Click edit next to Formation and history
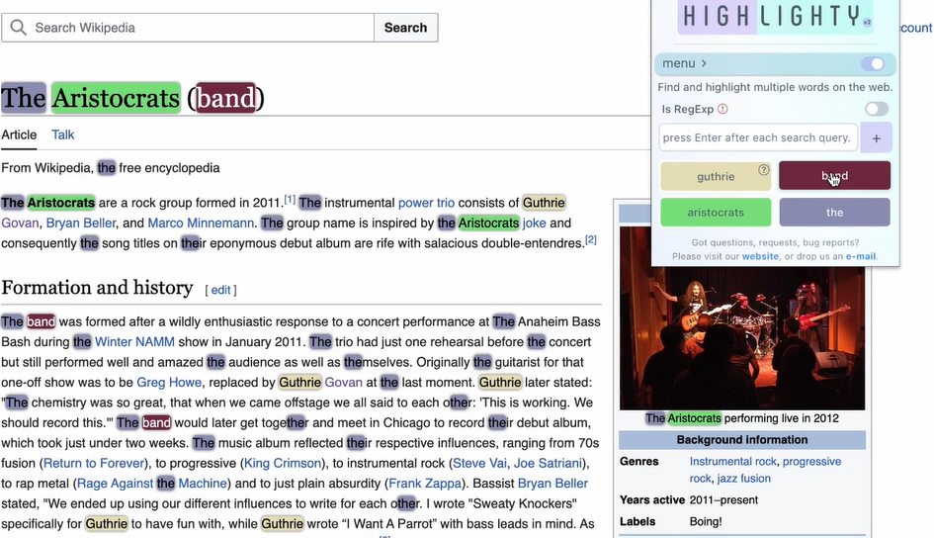This screenshot has height=538, width=934. pyautogui.click(x=220, y=290)
